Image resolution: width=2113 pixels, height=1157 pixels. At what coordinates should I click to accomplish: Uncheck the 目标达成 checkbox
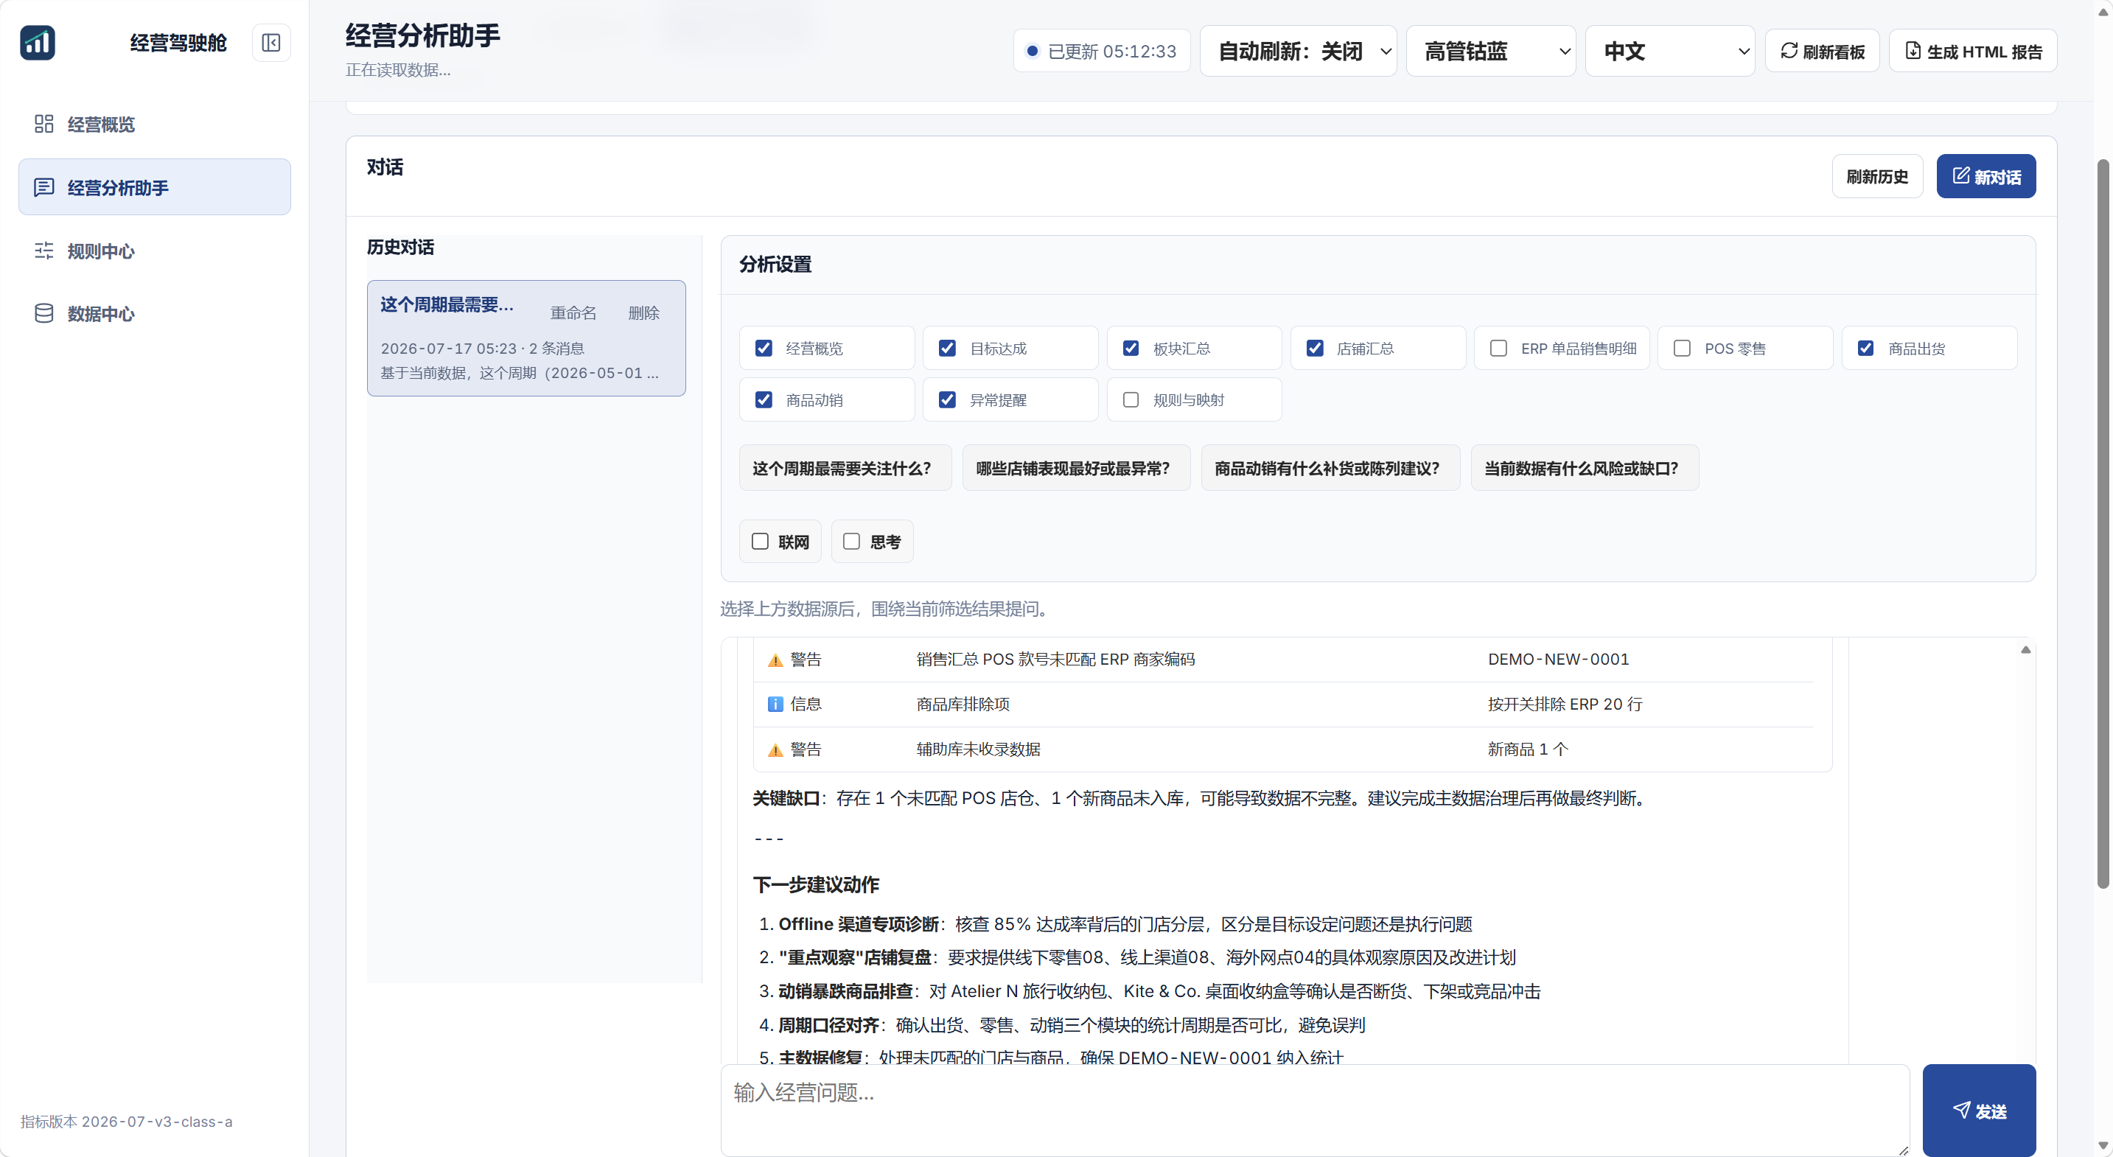[947, 348]
